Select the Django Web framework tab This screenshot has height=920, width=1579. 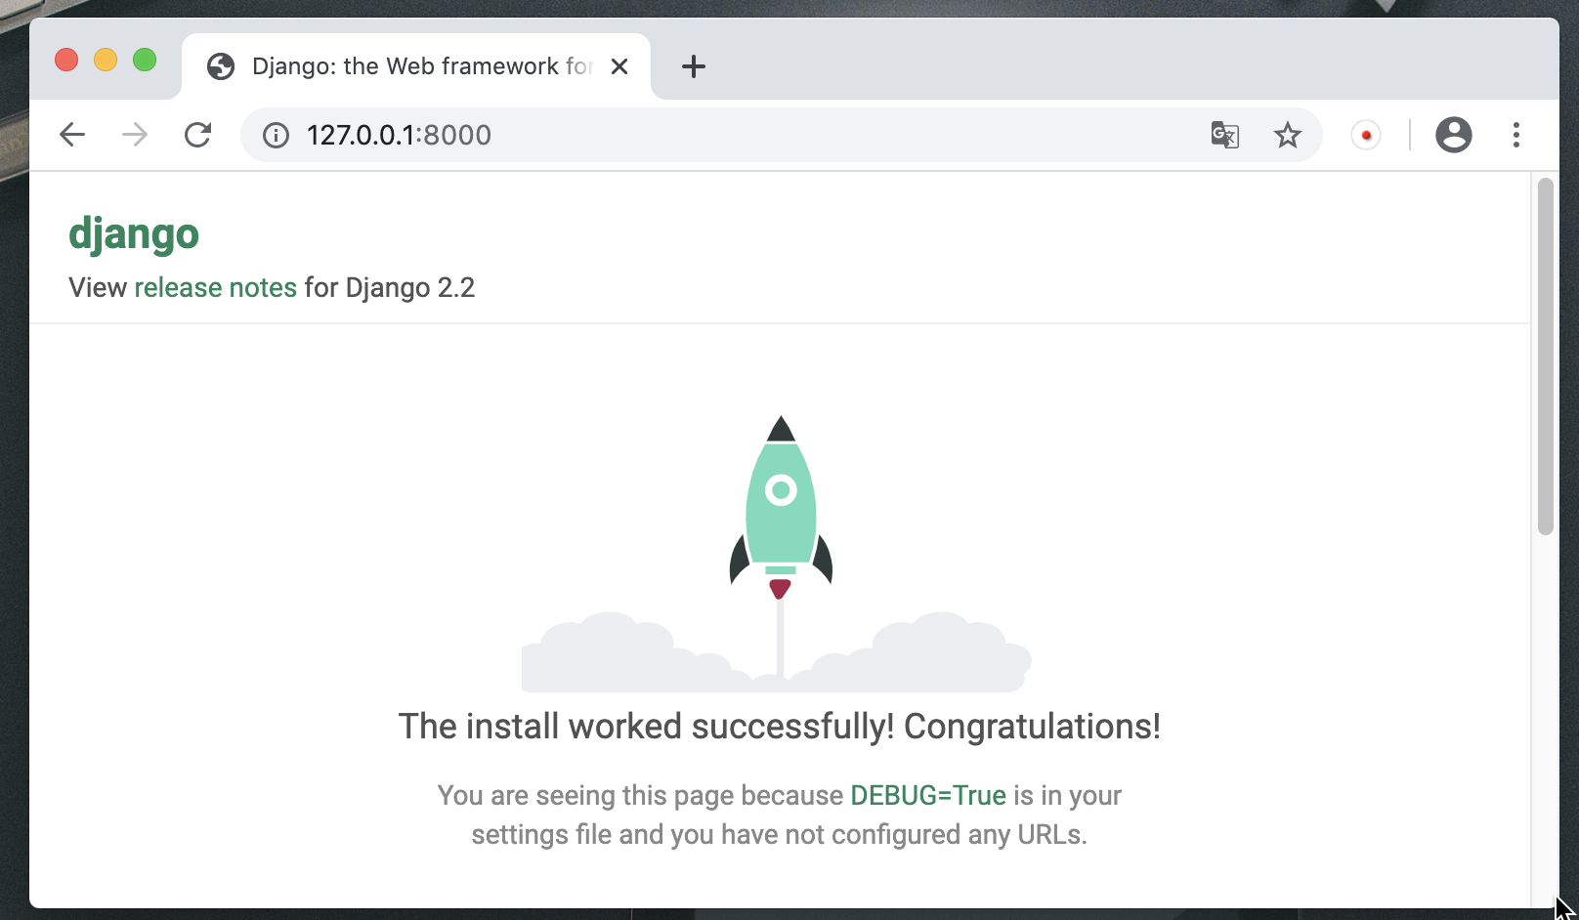tap(416, 66)
